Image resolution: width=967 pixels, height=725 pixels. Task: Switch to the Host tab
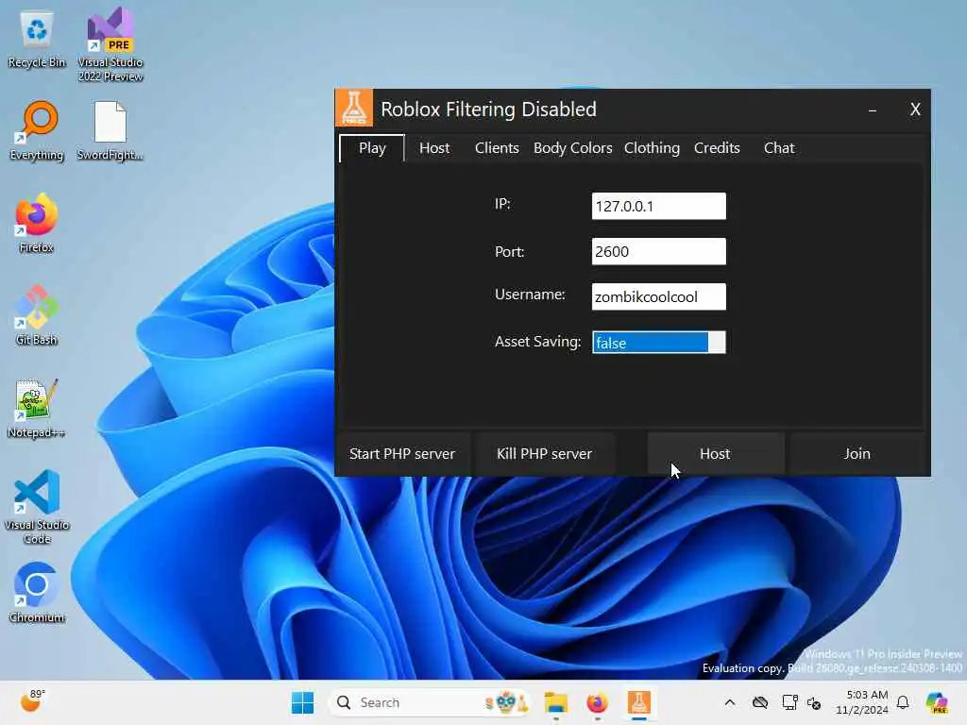434,148
